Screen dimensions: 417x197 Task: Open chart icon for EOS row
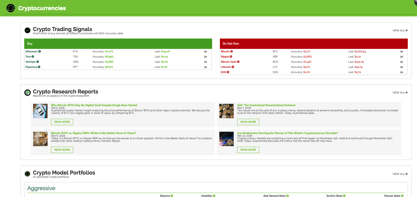tap(402, 72)
